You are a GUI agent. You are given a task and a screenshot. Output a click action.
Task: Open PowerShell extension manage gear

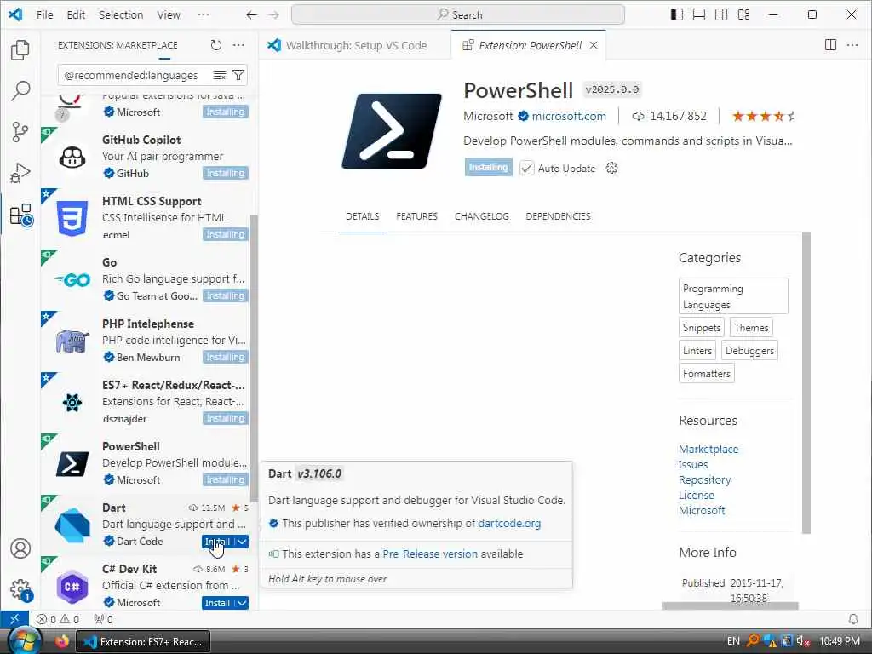[x=611, y=168]
